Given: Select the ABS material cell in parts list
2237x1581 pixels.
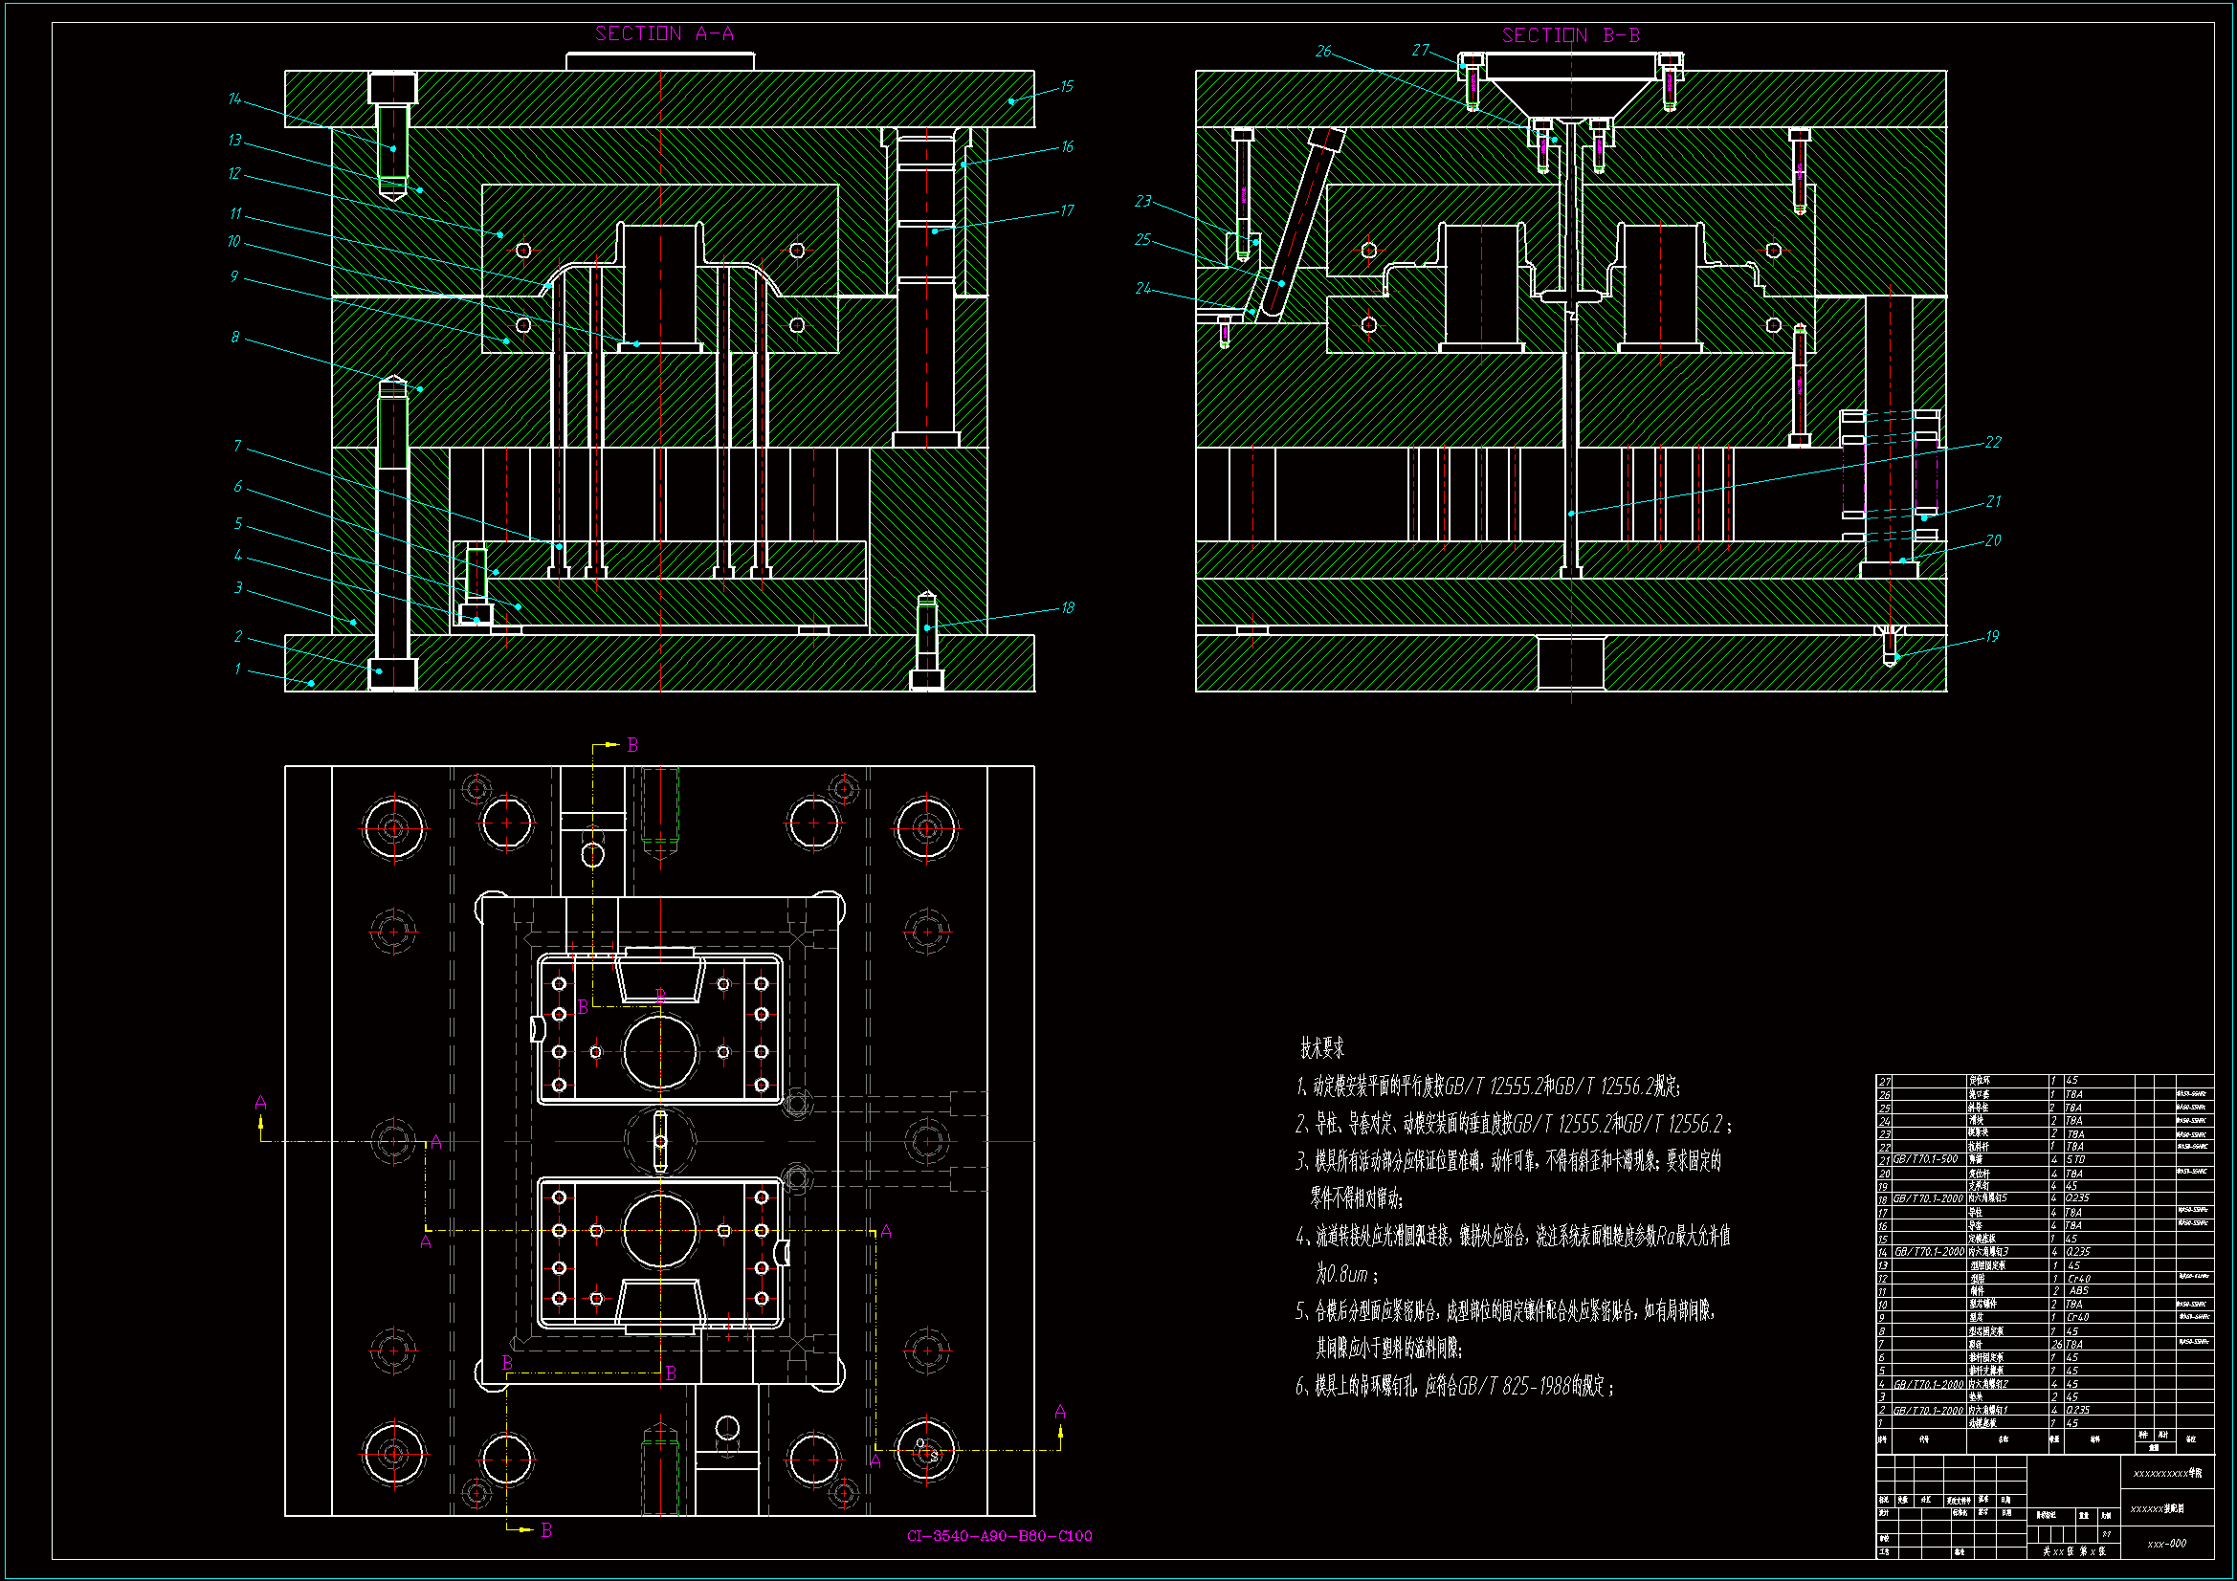Looking at the screenshot, I should coord(2078,1290).
